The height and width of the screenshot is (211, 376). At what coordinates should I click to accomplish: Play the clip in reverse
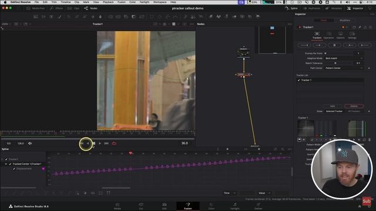[x=88, y=143]
